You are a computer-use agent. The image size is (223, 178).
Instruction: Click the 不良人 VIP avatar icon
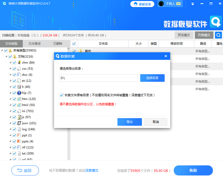click(x=161, y=4)
